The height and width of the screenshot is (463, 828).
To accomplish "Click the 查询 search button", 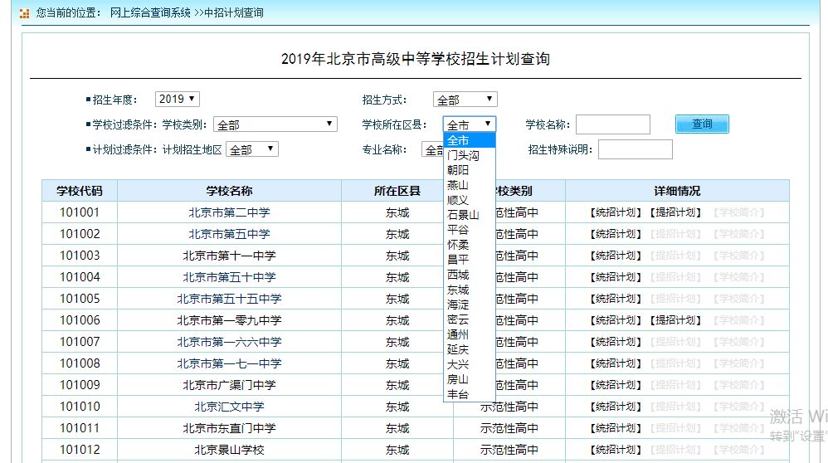I will (x=702, y=124).
